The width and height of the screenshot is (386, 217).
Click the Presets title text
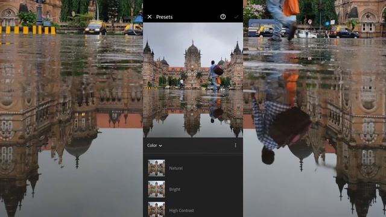click(164, 17)
